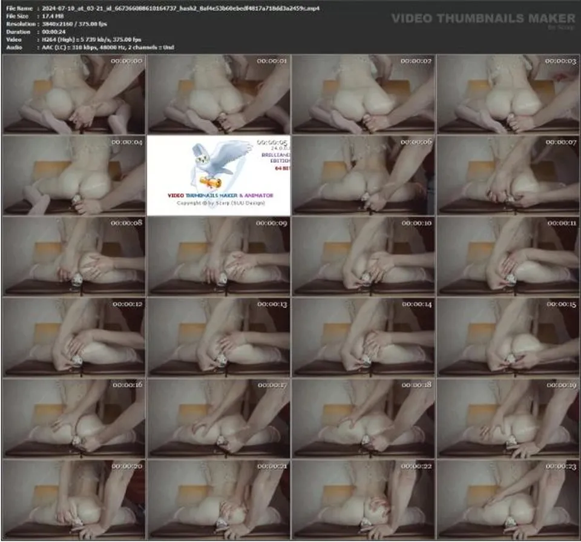Click the 00:00:09 frame
The image size is (581, 542).
218,257
